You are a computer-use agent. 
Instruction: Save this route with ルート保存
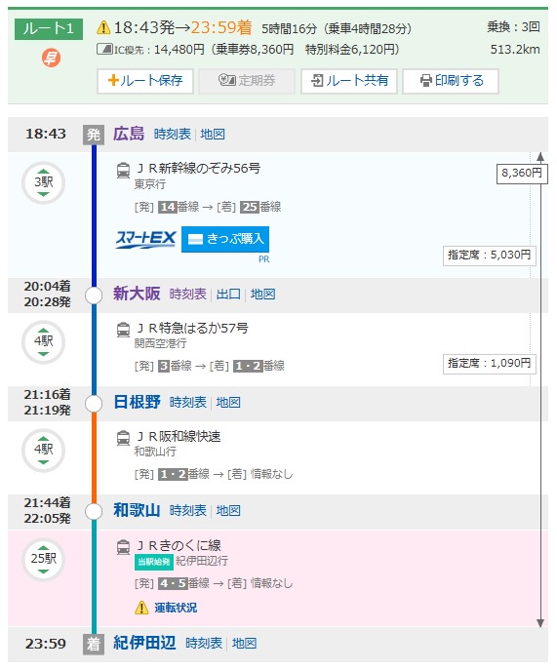point(145,81)
